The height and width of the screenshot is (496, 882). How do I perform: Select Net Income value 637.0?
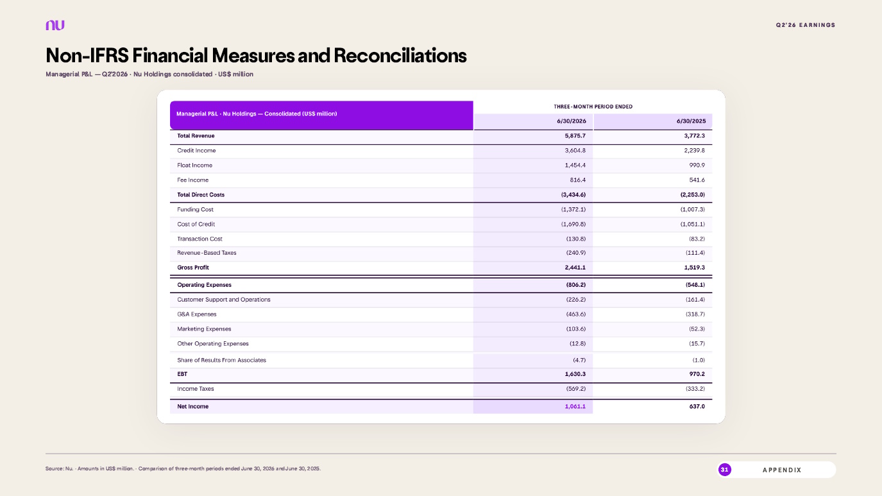point(697,407)
